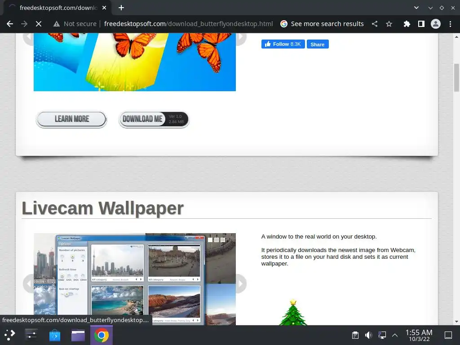Screen dimensions: 460x345
Task: Click the scrollbar up arrow
Action: (456, 37)
